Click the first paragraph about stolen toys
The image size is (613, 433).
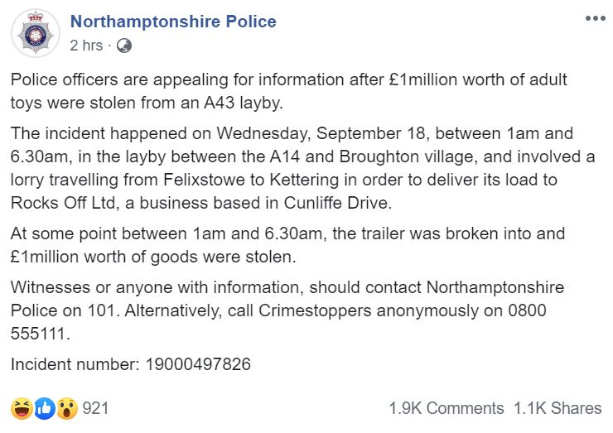tap(288, 91)
